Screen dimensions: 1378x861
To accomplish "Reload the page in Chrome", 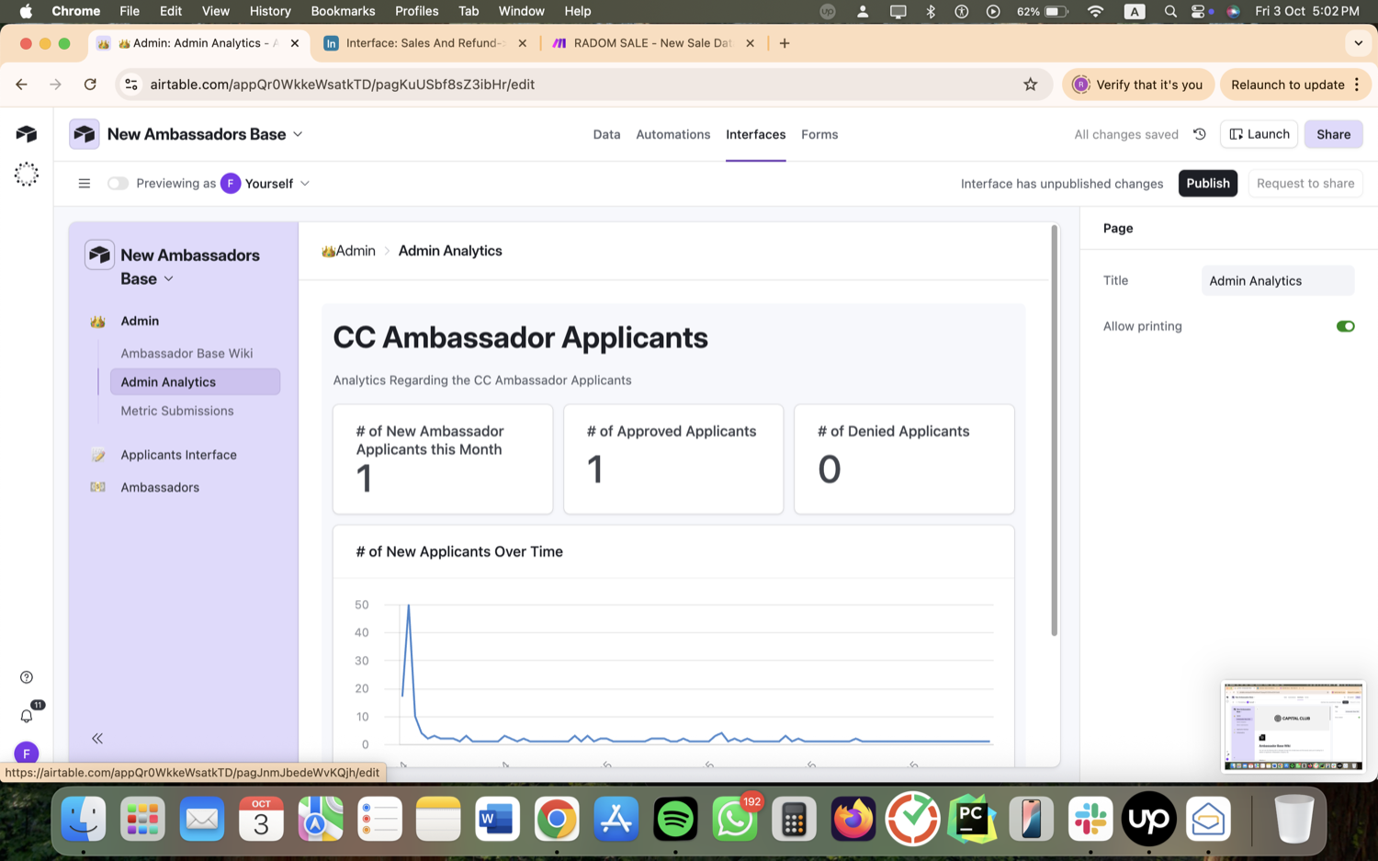I will click(x=90, y=85).
